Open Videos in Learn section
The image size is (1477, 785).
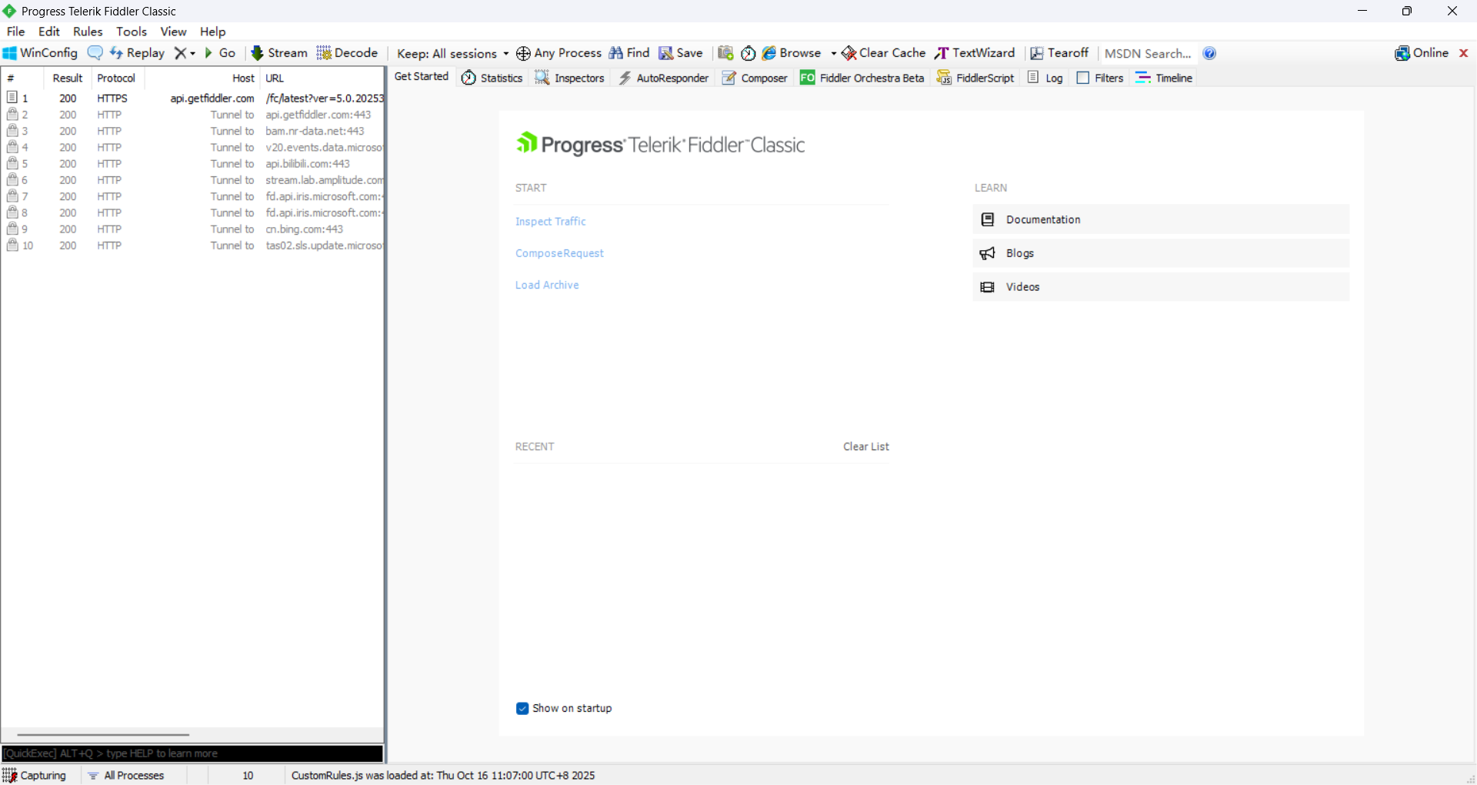[1161, 287]
